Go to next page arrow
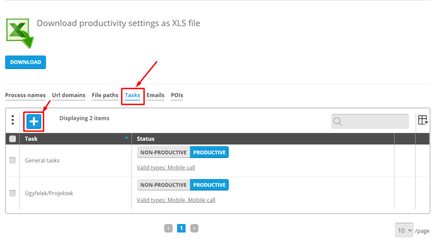 [x=194, y=228]
